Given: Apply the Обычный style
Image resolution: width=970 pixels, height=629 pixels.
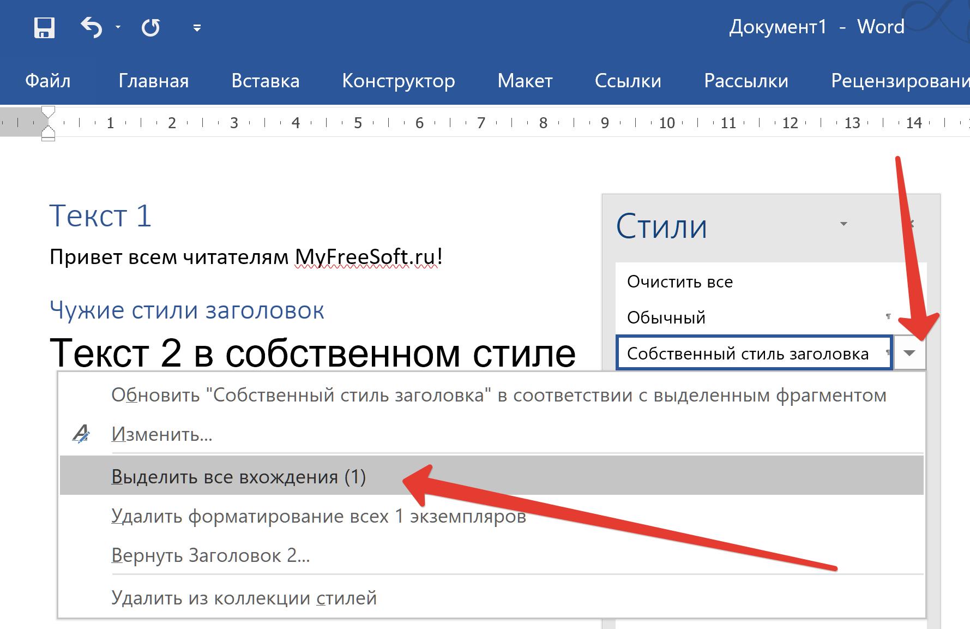Looking at the screenshot, I should [771, 318].
